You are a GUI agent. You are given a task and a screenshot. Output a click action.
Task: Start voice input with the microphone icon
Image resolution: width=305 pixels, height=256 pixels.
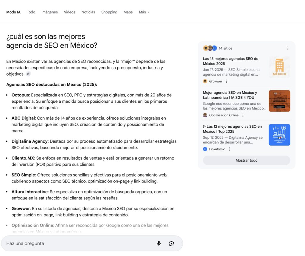(x=159, y=243)
